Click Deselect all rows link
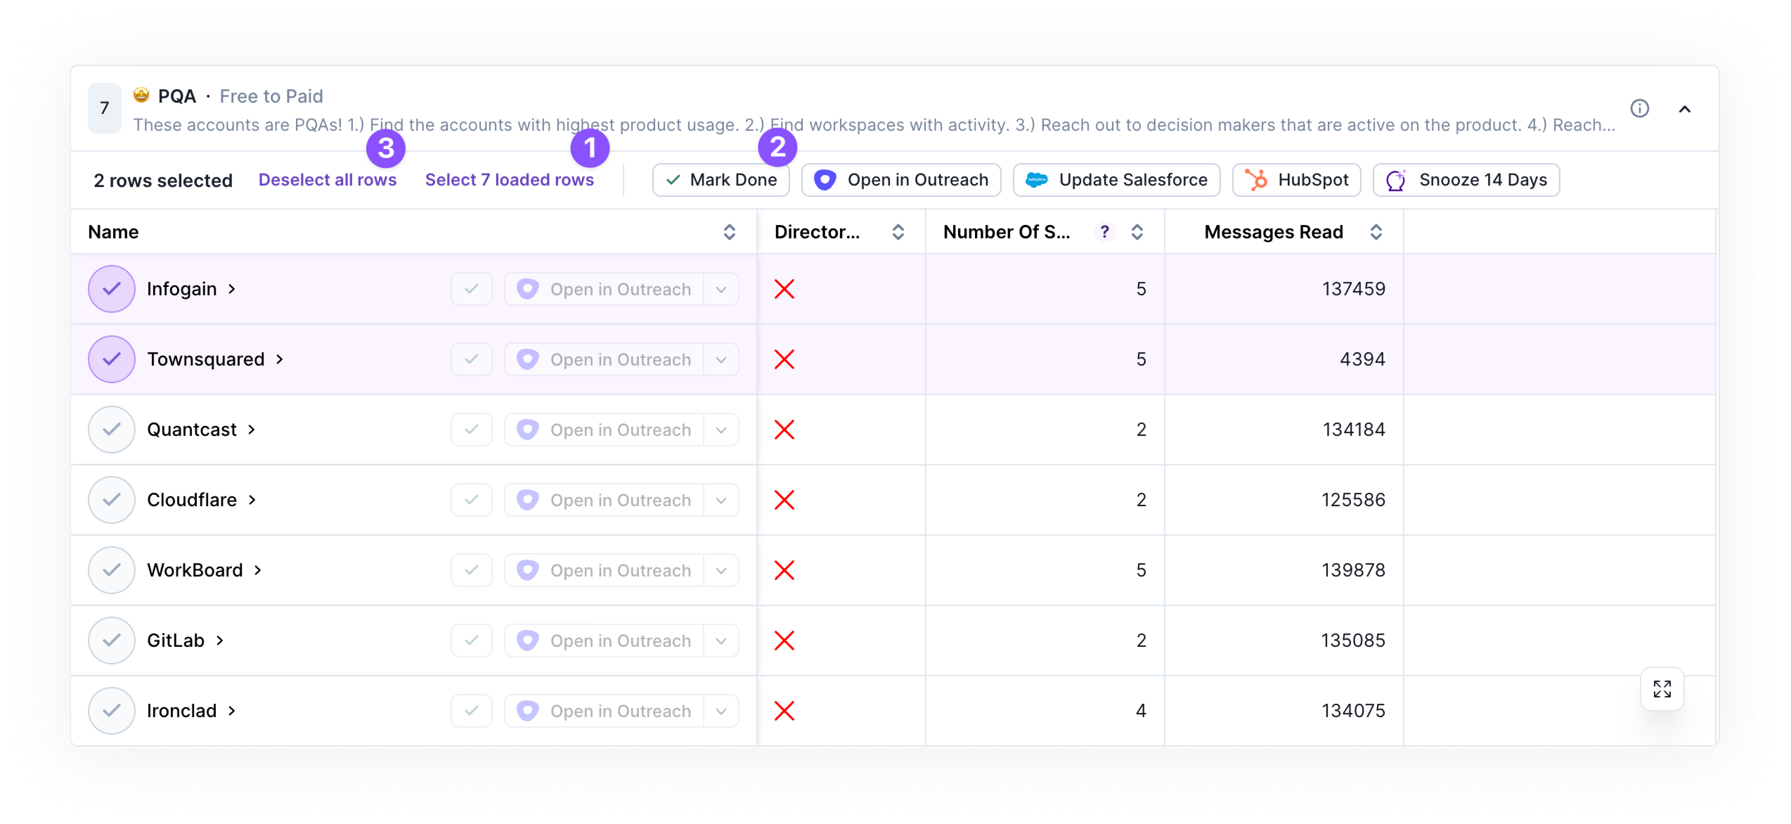This screenshot has height=824, width=1791. (328, 180)
